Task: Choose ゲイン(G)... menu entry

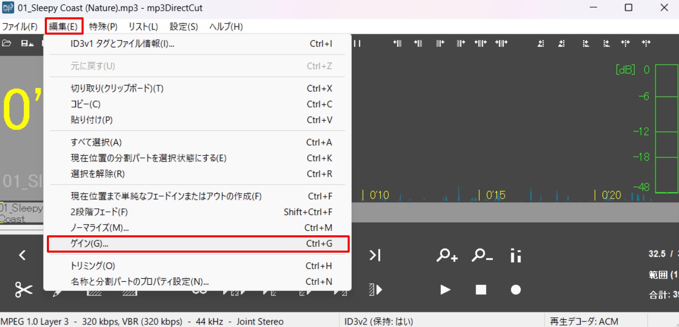Action: coord(197,243)
